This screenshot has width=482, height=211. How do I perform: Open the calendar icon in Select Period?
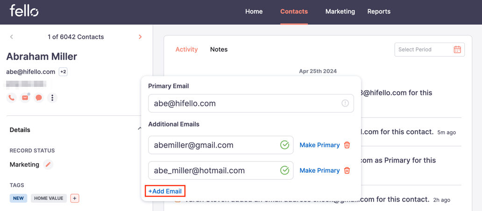[x=457, y=49]
